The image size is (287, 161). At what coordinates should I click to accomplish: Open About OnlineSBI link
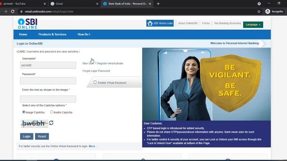[188, 23]
